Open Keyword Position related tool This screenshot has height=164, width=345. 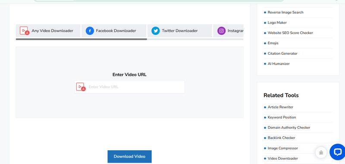[x=282, y=118]
